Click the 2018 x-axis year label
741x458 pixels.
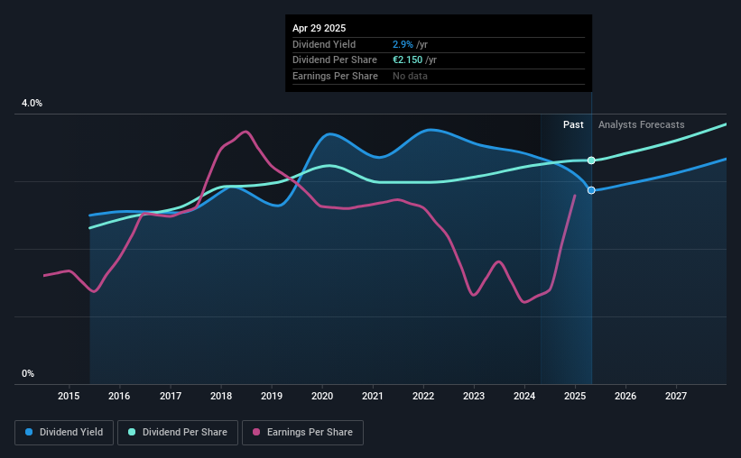[221, 396]
